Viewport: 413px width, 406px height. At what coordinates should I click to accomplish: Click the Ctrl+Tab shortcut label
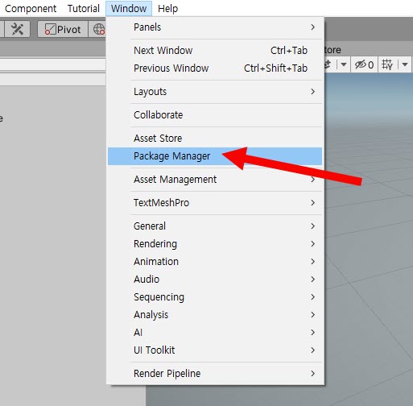coord(289,51)
